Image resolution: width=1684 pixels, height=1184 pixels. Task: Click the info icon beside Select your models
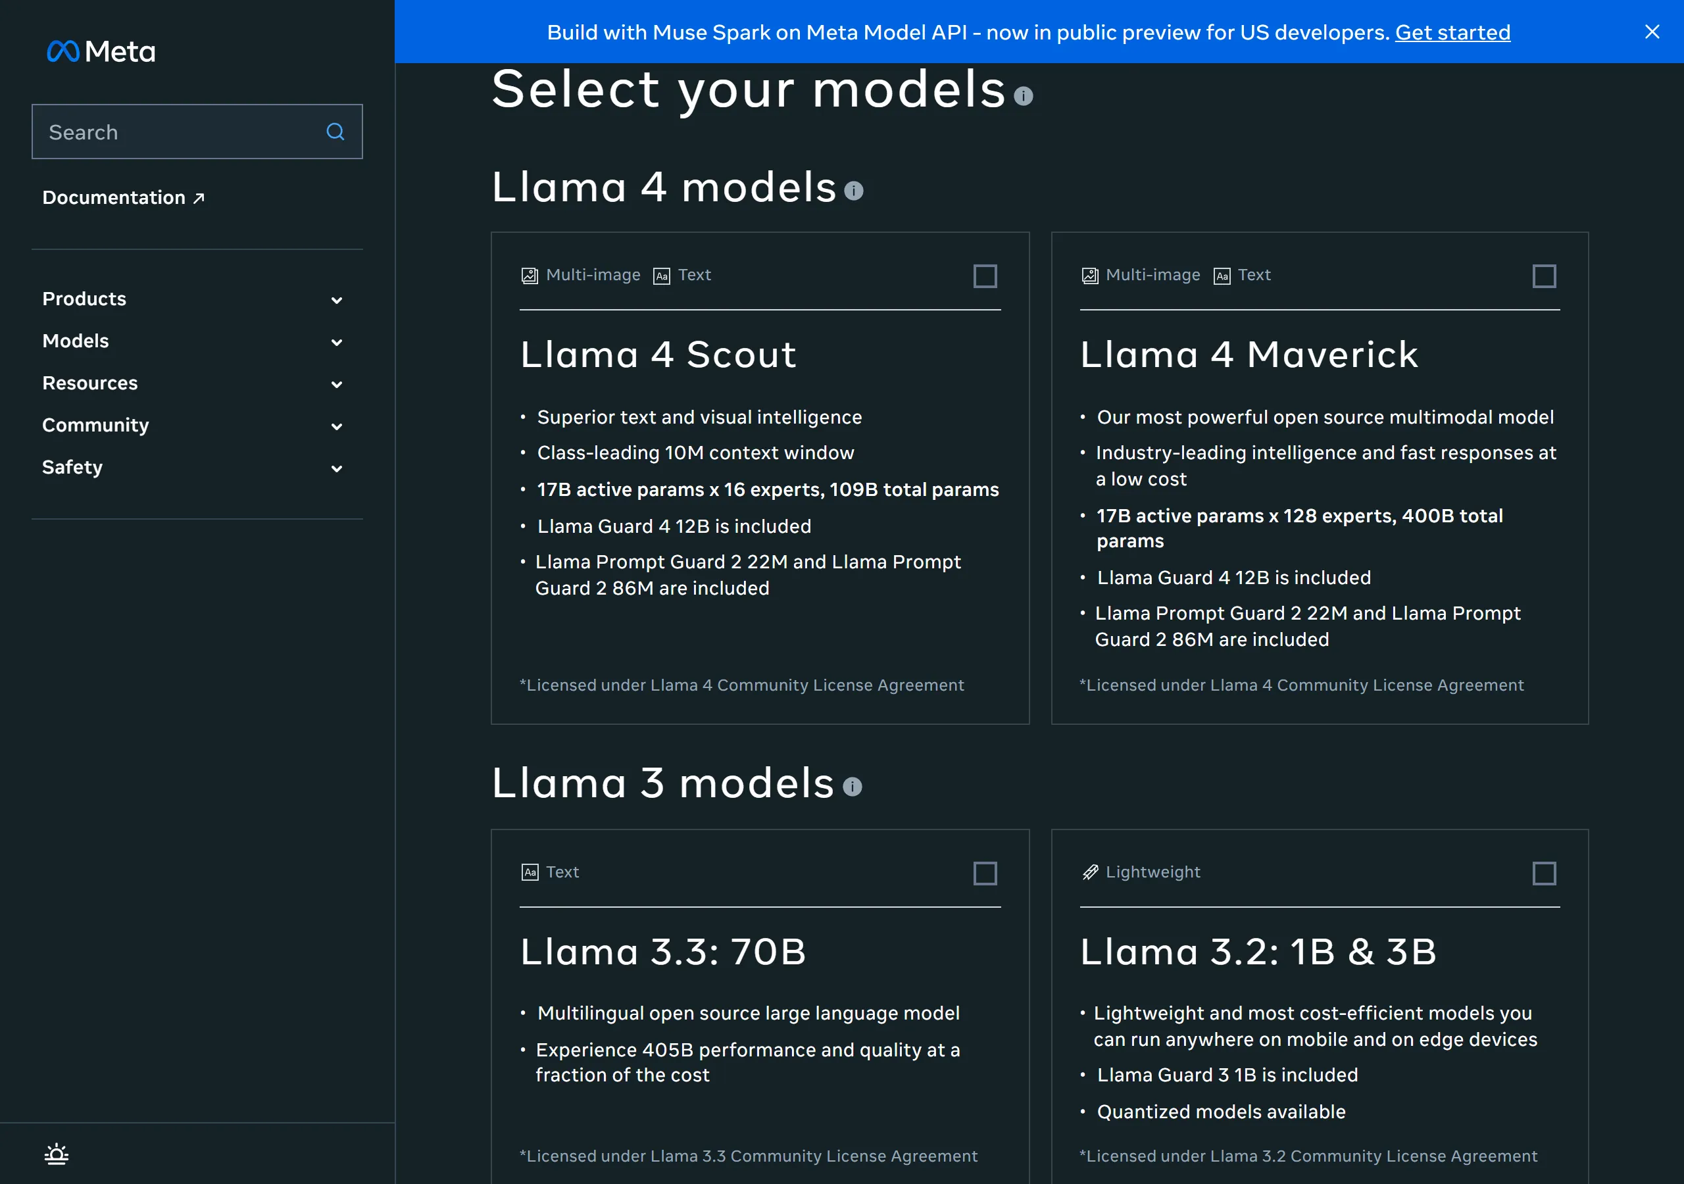point(1023,96)
